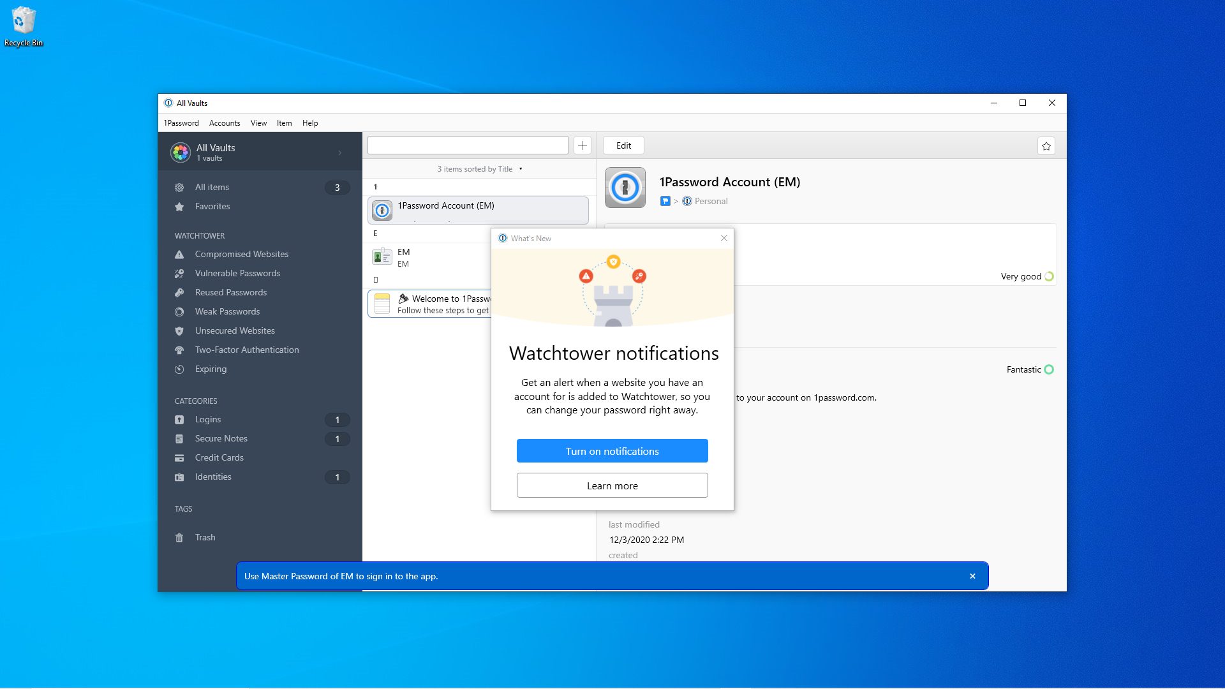
Task: Click the Trash bin icon
Action: point(179,538)
